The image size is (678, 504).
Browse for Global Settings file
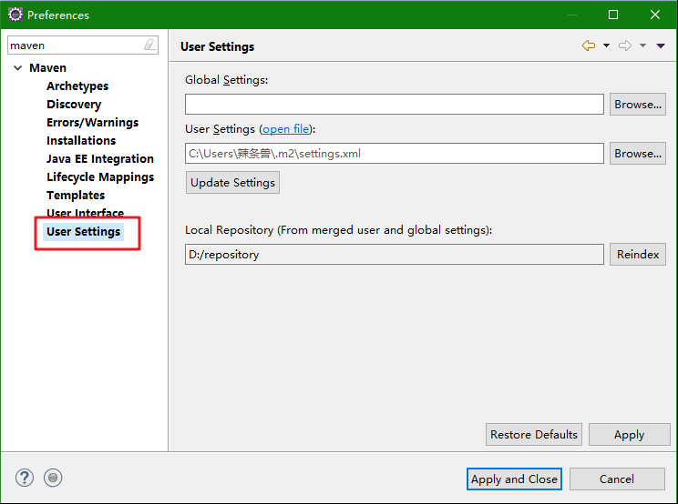click(638, 104)
